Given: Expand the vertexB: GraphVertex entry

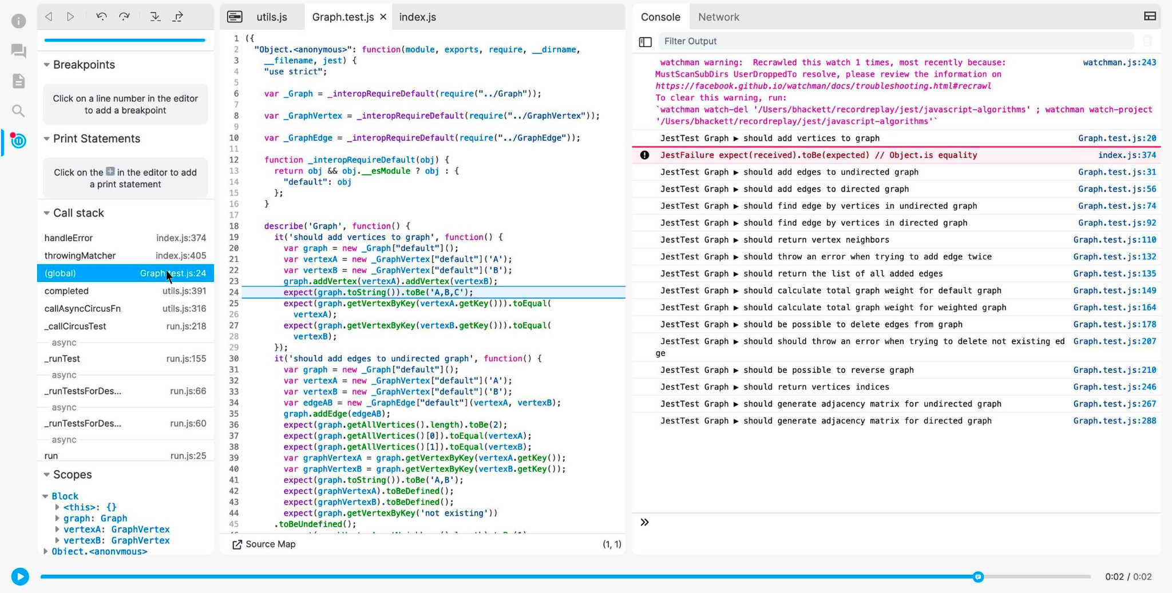Looking at the screenshot, I should pos(57,540).
